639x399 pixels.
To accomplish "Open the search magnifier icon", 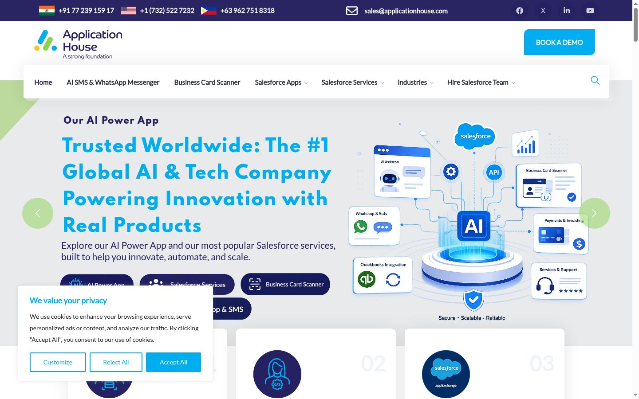I will tap(595, 80).
